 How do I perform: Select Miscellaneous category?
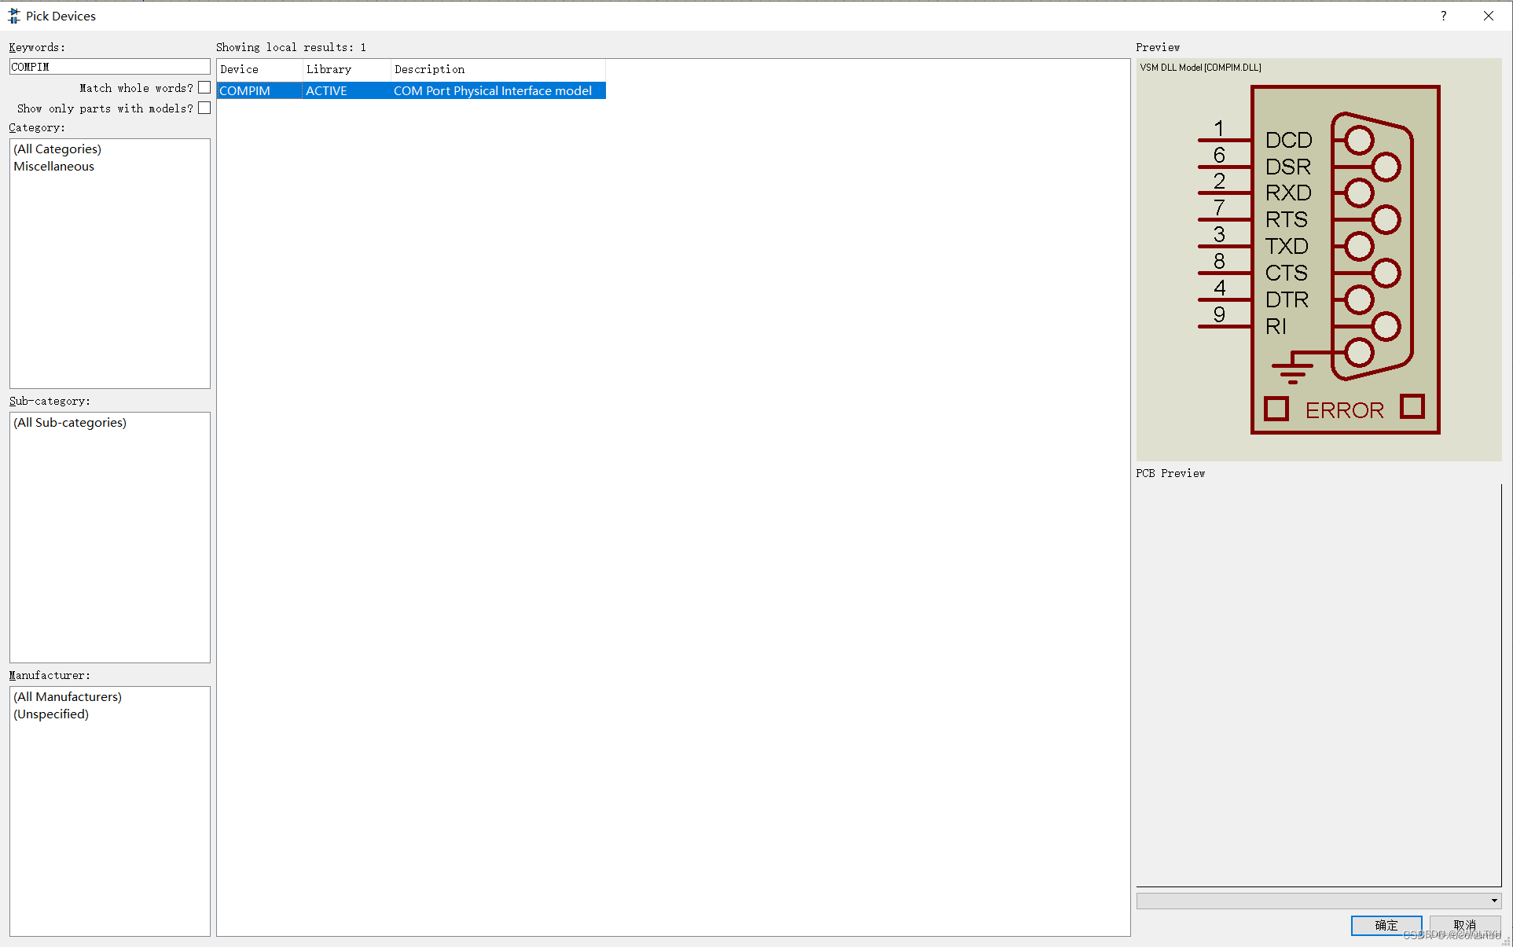tap(53, 166)
